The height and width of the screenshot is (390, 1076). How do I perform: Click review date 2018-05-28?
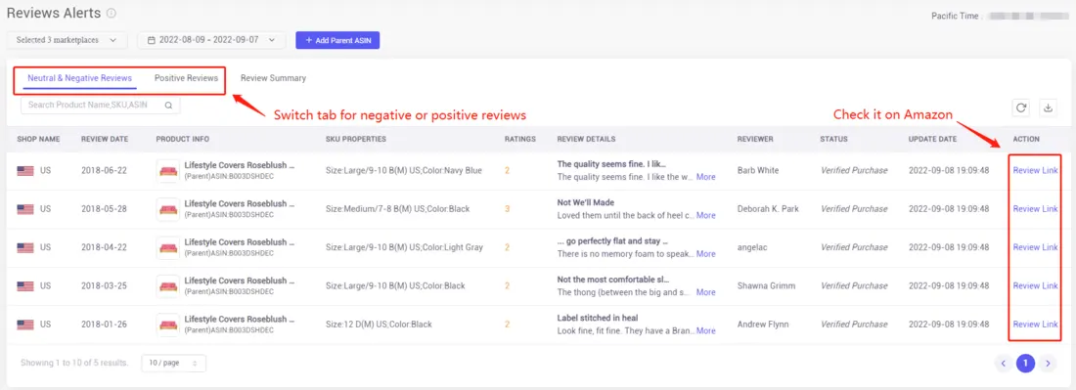click(105, 209)
